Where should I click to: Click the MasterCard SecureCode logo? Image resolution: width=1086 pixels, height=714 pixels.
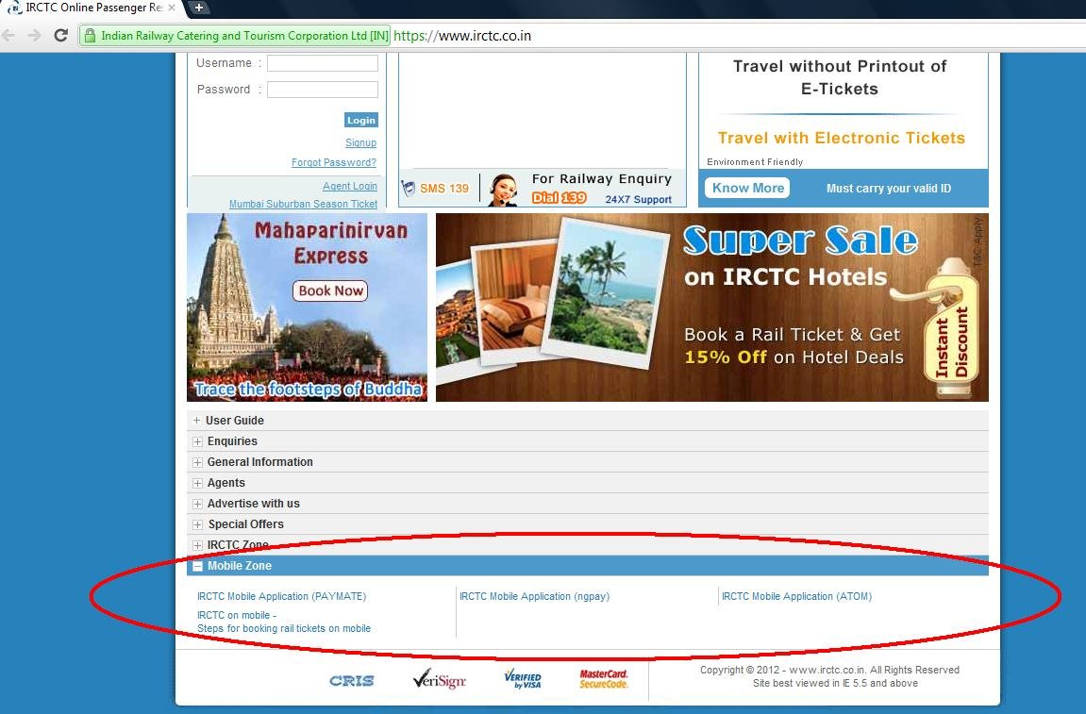click(603, 679)
